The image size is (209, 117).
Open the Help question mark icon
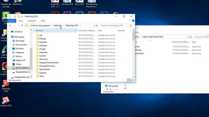133,21
